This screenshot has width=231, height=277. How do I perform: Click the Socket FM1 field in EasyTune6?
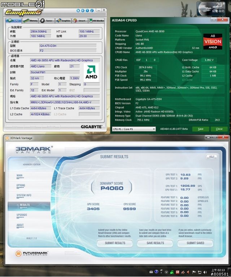coord(55,72)
